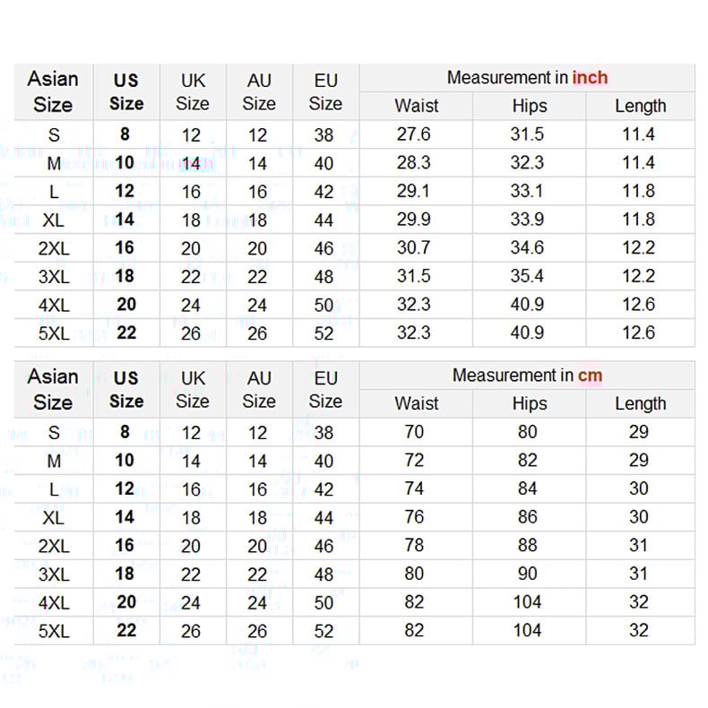The height and width of the screenshot is (708, 708).
Task: Select waist value 27.6 for size S
Action: 414,134
